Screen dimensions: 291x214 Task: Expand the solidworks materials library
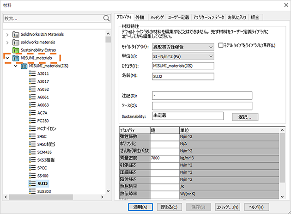click(7, 42)
